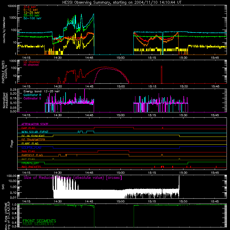The width and height of the screenshot is (230, 230).
Task: Click the 0.25 modulation tick value
Action: tap(13, 90)
